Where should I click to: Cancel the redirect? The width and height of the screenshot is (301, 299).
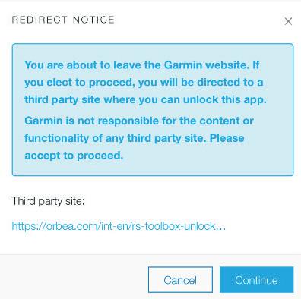(180, 280)
